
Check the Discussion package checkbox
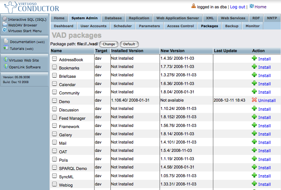point(54,109)
